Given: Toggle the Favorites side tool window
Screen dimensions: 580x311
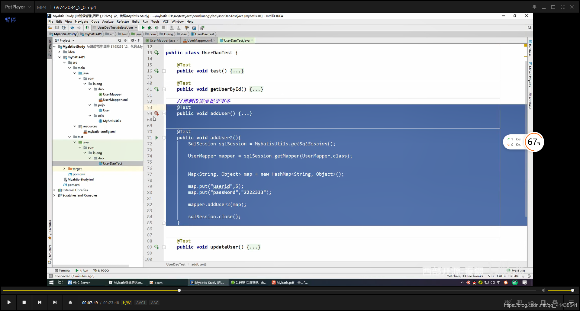Looking at the screenshot, I should pyautogui.click(x=50, y=230).
